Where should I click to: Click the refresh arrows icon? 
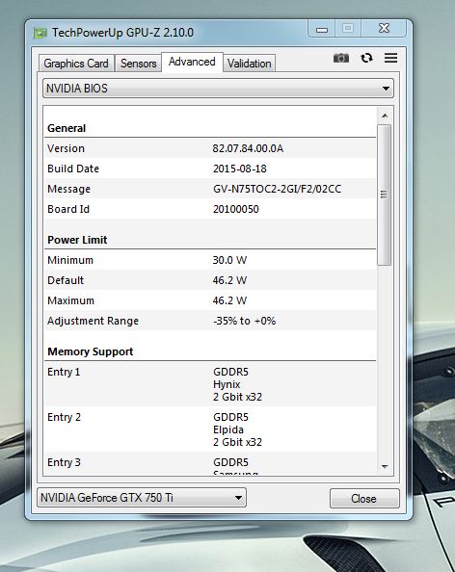pyautogui.click(x=366, y=58)
